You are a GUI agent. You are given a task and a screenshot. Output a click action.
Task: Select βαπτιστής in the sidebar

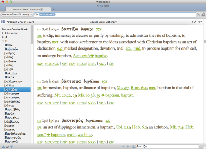[12, 102]
